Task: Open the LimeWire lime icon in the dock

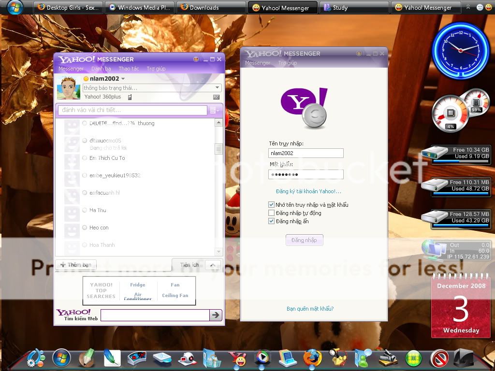Action: pos(414,359)
